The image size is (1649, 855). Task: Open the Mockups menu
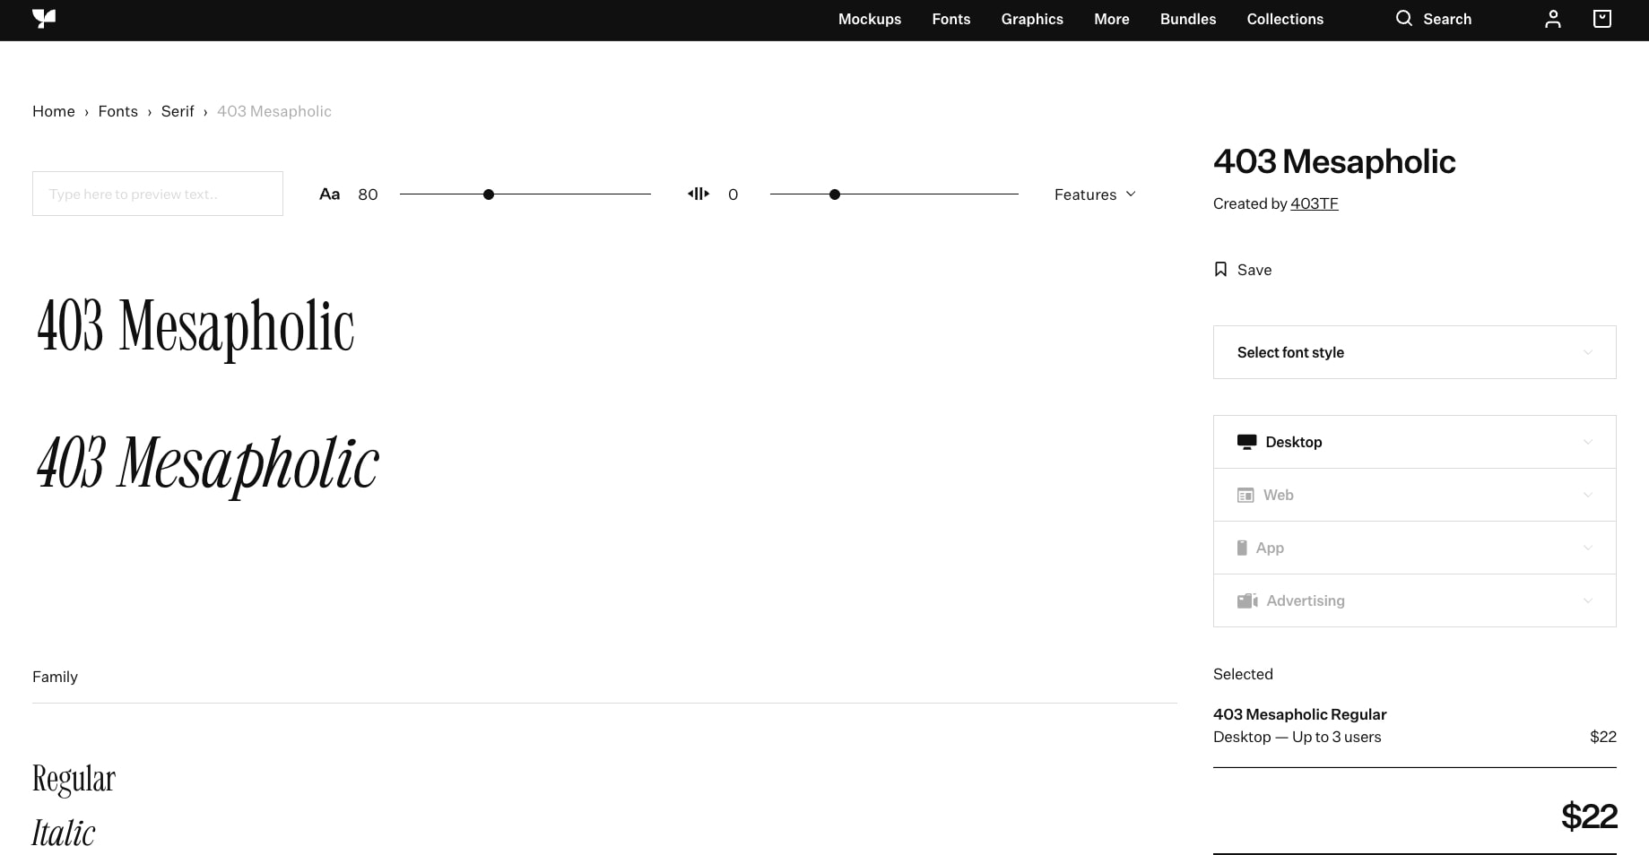[x=870, y=19]
